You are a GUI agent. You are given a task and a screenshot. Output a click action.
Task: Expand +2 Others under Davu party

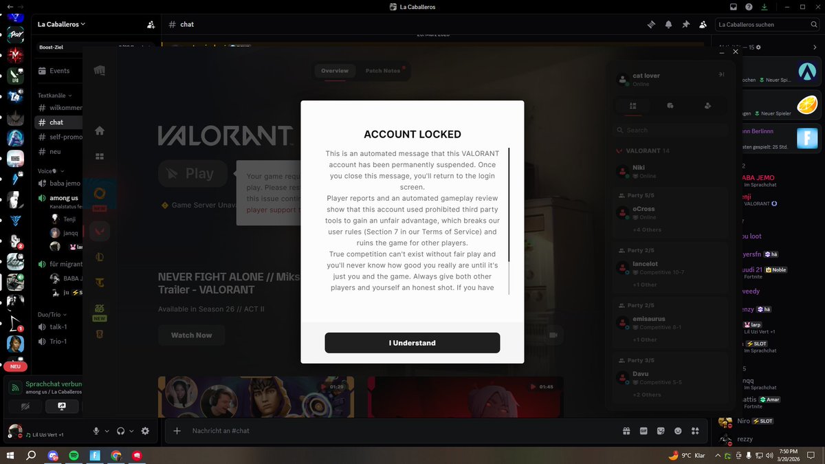click(x=647, y=395)
